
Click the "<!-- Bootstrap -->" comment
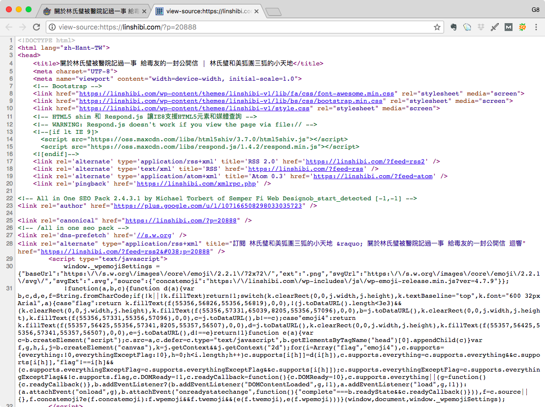click(x=67, y=86)
